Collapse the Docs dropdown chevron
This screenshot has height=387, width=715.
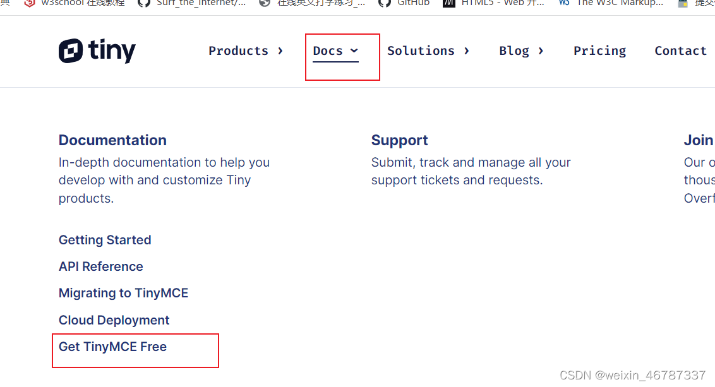coord(354,51)
